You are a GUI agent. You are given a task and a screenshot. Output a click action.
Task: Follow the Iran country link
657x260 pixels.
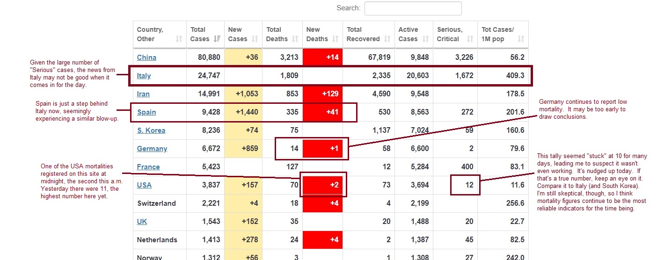[143, 94]
